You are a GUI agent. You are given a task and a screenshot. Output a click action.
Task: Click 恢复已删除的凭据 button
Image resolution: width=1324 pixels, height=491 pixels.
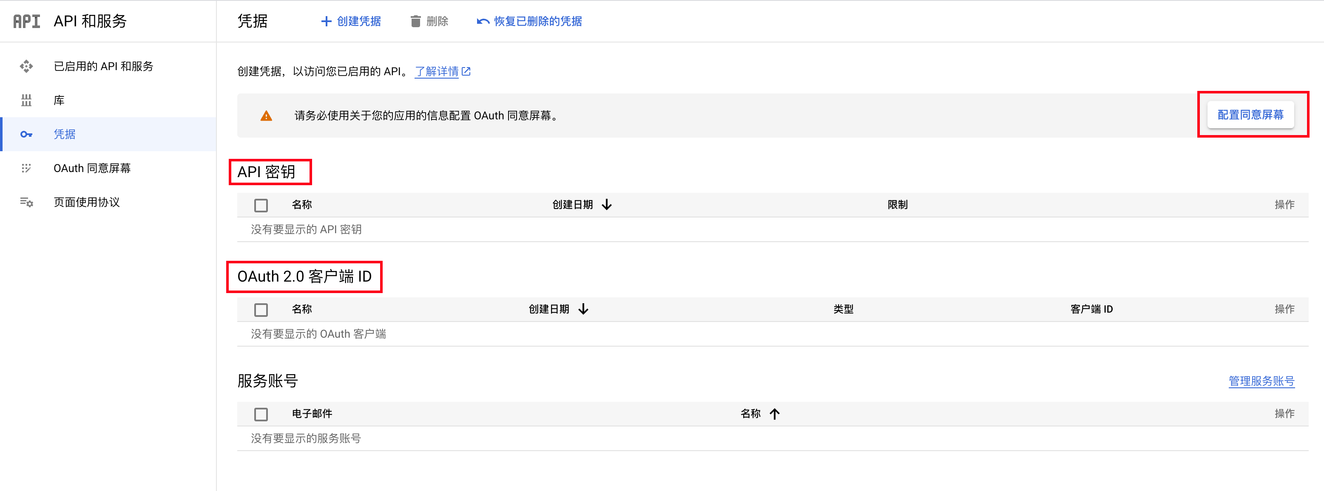[529, 21]
